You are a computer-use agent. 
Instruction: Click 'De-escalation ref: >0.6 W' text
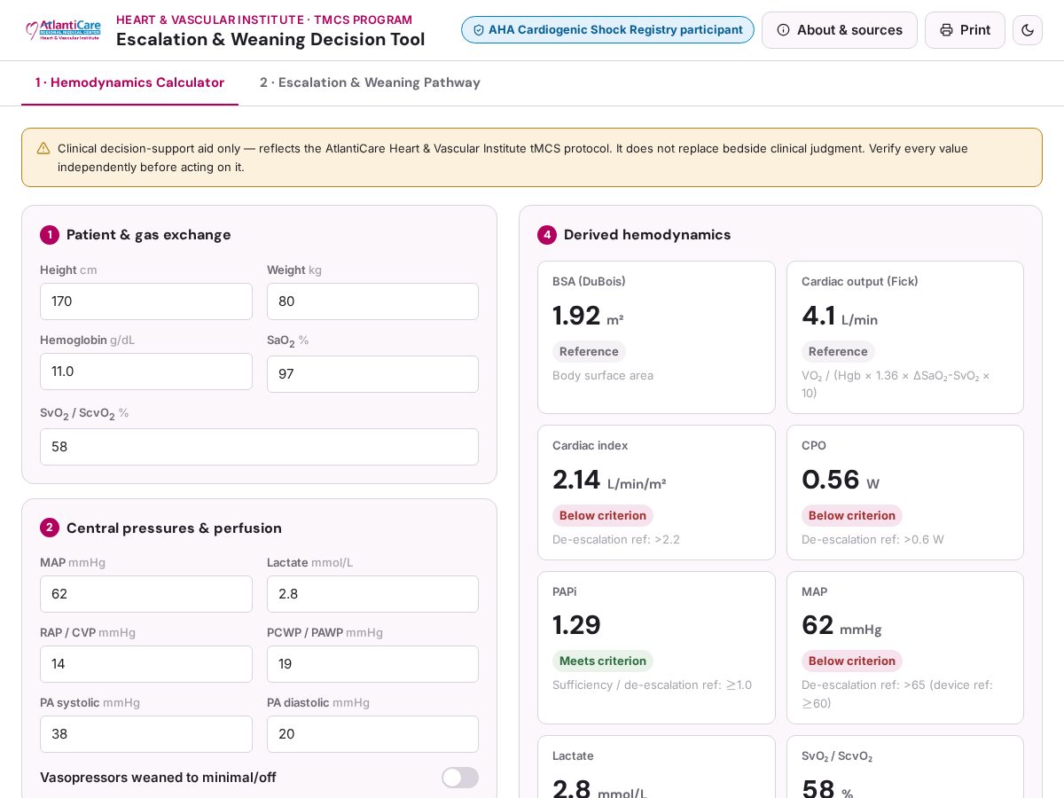pyautogui.click(x=872, y=539)
